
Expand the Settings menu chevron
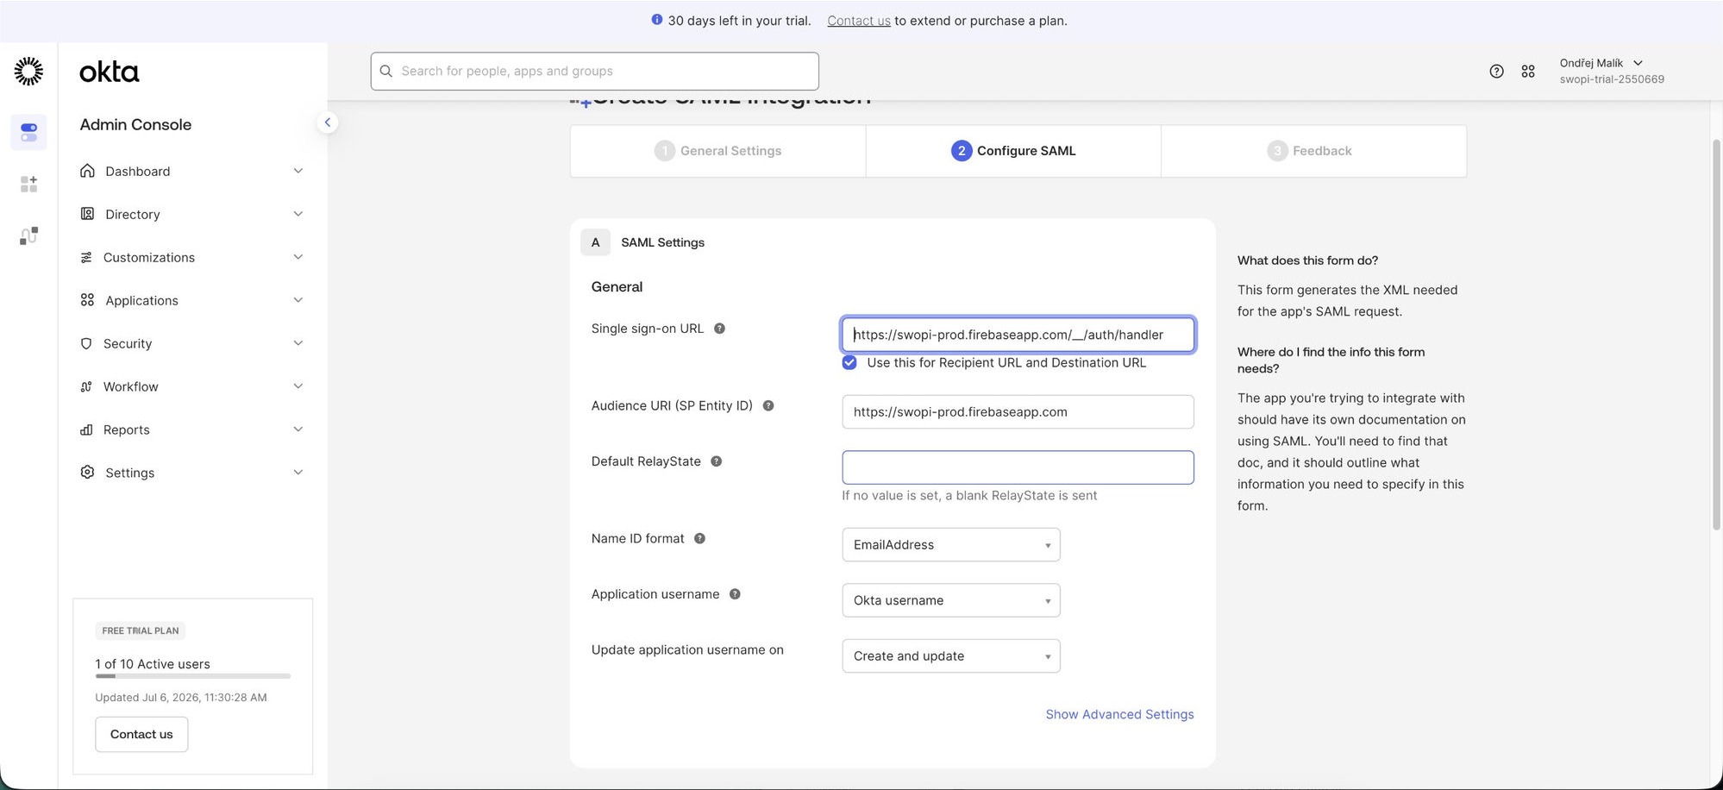(x=298, y=473)
